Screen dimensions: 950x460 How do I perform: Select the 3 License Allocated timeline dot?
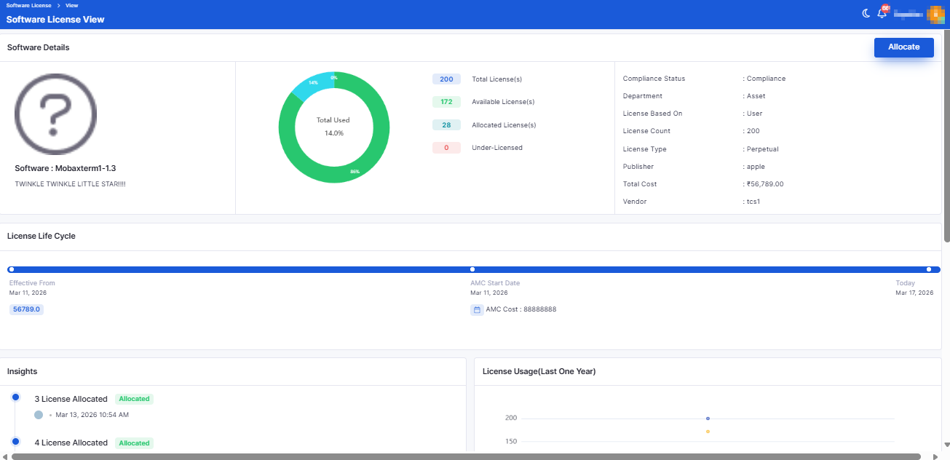coord(15,397)
